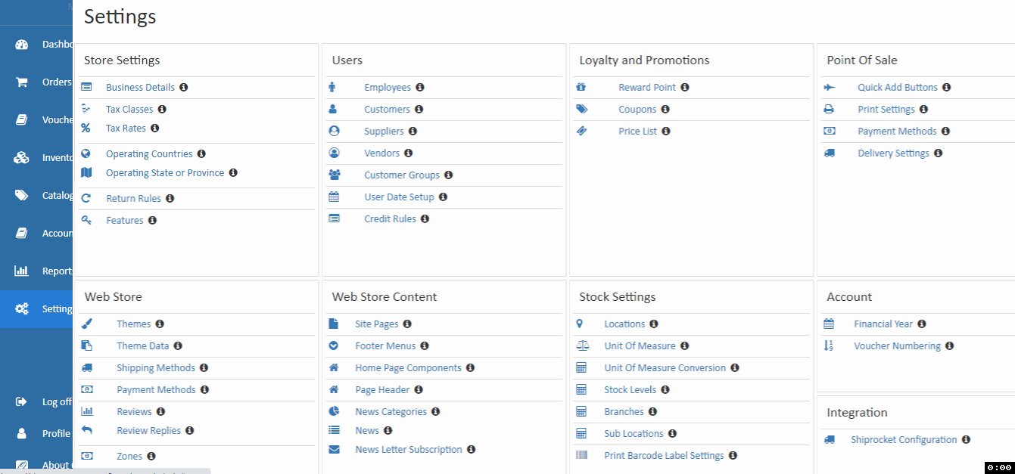Click the info icon next to Financial Year
The image size is (1015, 474).
click(922, 324)
